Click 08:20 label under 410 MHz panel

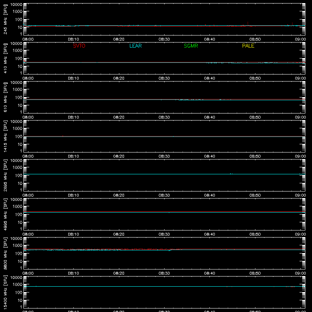tap(119, 78)
